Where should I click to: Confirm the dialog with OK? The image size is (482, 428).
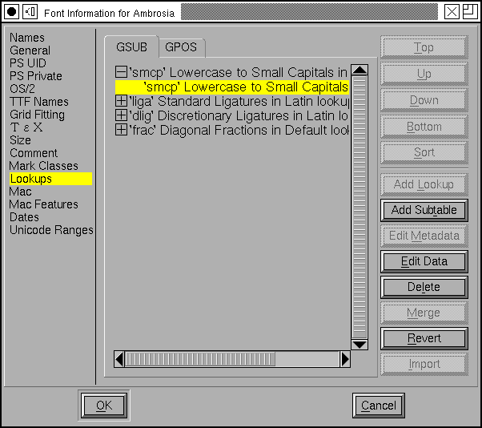[104, 406]
